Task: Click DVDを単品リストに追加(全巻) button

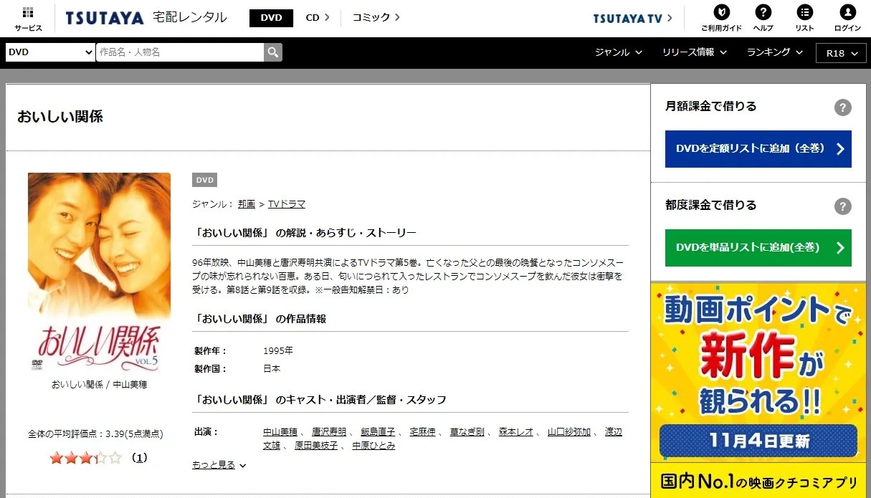Action: pyautogui.click(x=758, y=248)
